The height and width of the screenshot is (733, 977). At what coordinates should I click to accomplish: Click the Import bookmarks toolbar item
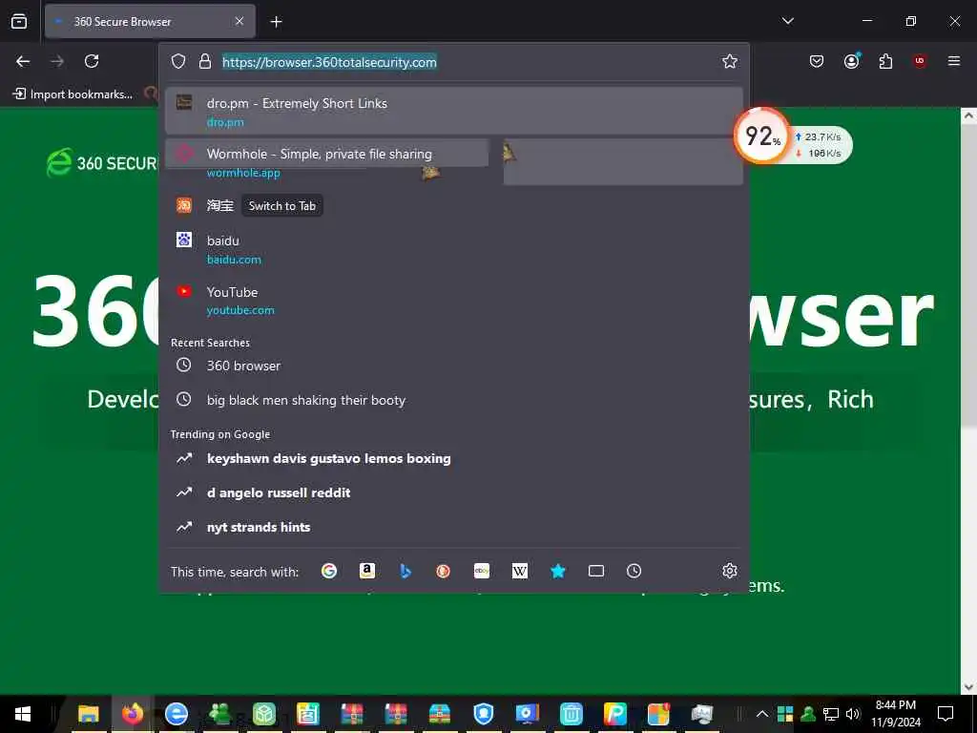tap(73, 94)
